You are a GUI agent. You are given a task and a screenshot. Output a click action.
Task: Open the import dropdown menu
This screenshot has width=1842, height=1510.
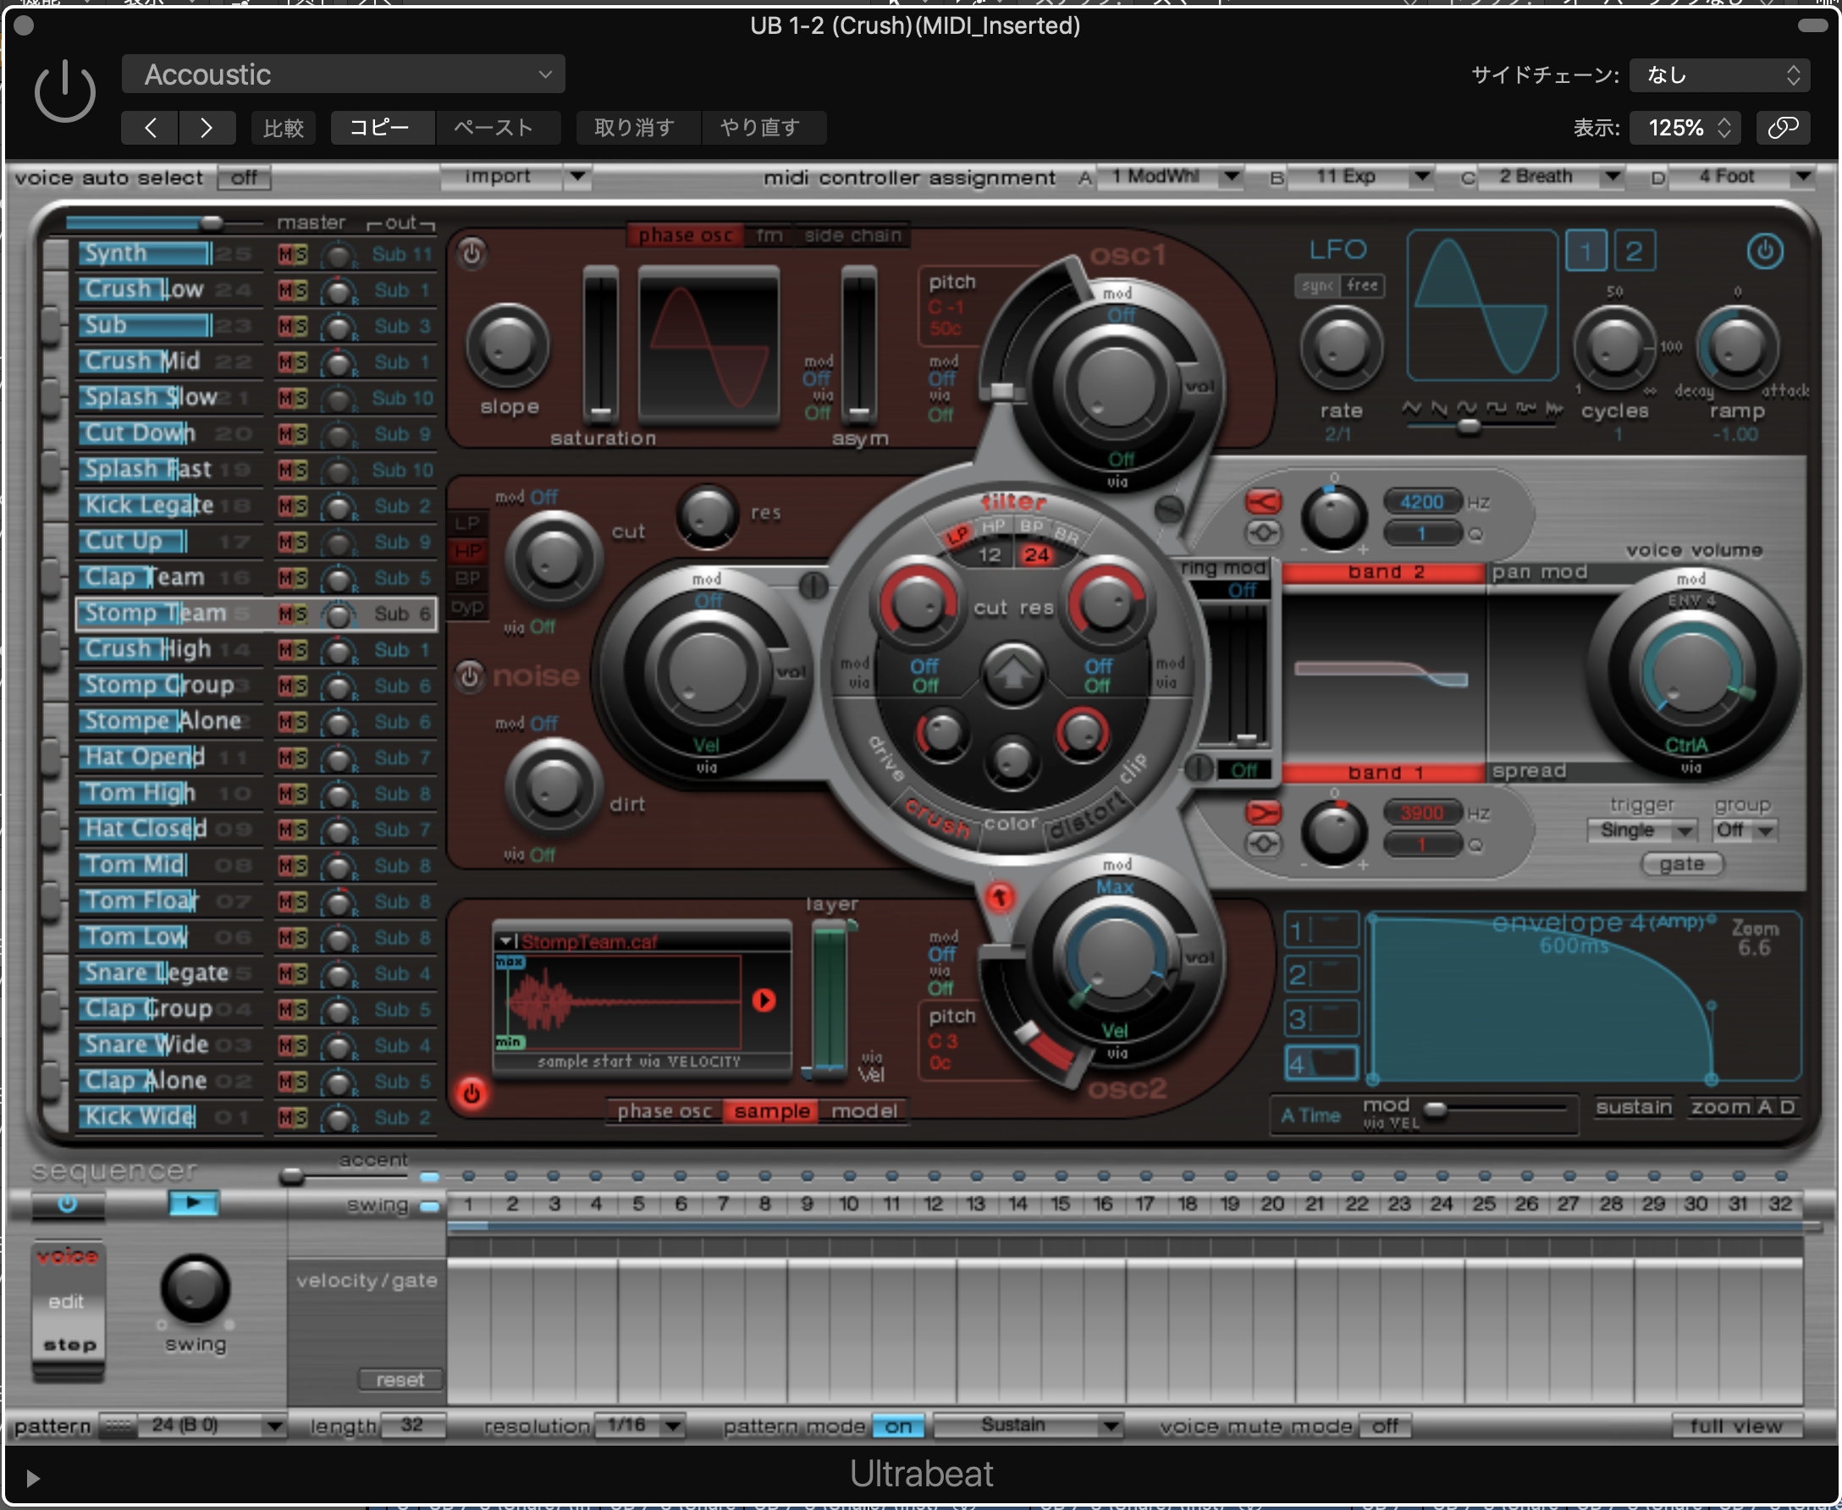pos(516,177)
